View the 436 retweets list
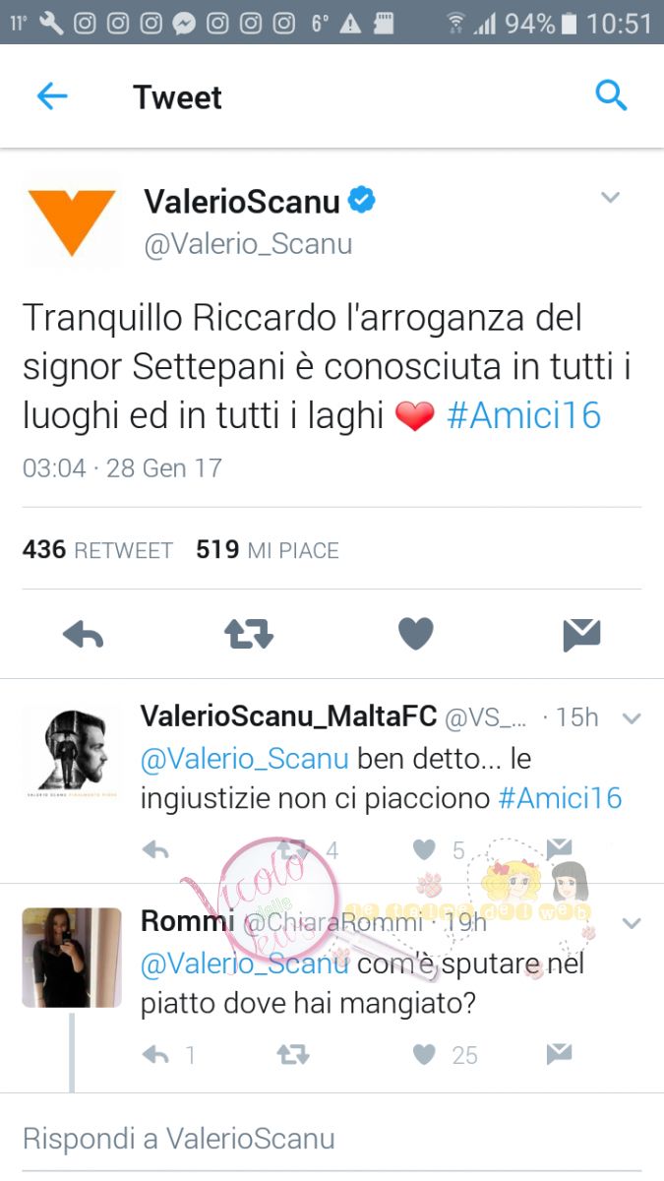This screenshot has height=1181, width=664. (97, 550)
